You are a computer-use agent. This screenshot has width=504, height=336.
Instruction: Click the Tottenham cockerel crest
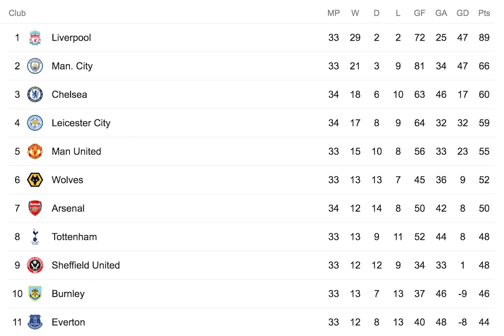coord(35,237)
